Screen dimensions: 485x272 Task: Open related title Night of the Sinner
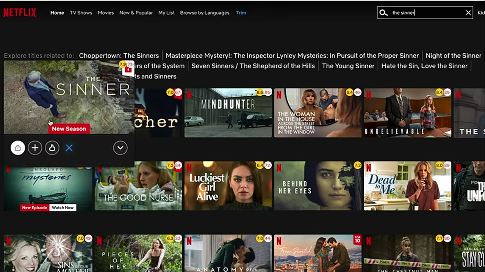[453, 56]
